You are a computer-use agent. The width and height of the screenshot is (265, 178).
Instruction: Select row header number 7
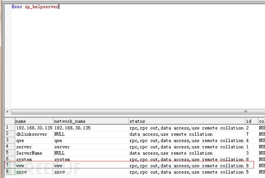(x=10, y=165)
